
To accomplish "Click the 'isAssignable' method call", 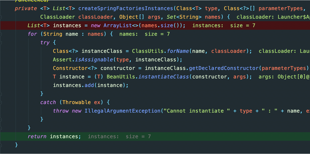I will click(94, 59).
